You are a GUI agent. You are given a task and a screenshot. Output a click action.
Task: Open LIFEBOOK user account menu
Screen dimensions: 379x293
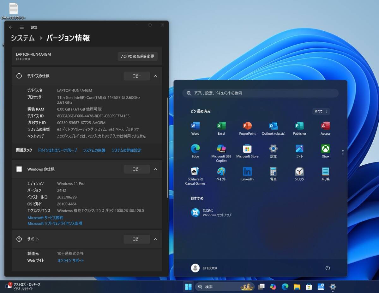point(204,268)
